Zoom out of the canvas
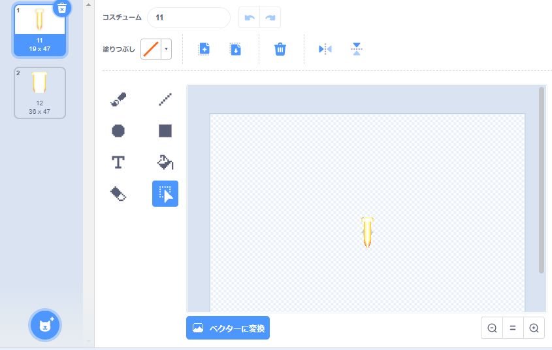 492,328
